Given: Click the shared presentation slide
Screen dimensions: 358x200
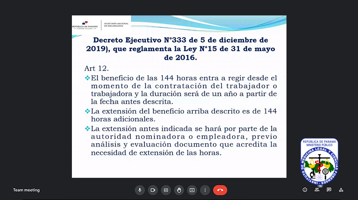Looking at the screenshot, I should coord(179,97).
